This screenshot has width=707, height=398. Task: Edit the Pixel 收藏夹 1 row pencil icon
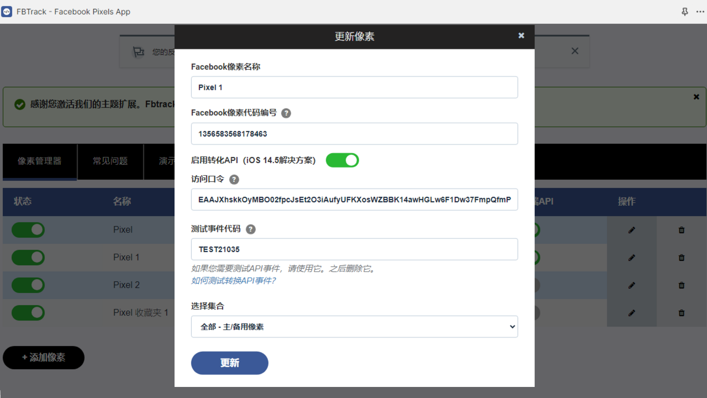632,313
